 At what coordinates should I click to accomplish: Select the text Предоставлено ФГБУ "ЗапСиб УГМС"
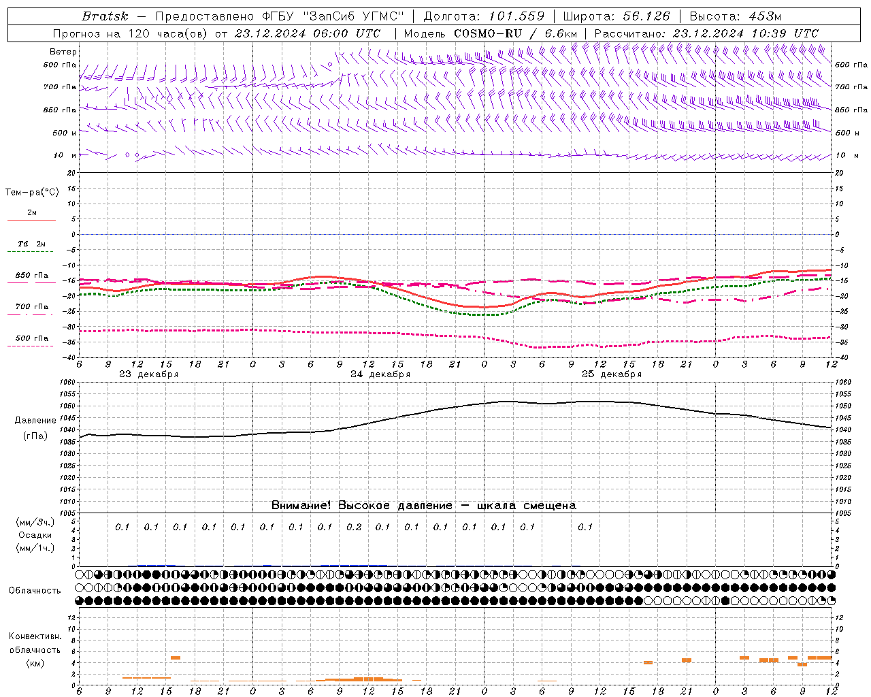tap(280, 16)
